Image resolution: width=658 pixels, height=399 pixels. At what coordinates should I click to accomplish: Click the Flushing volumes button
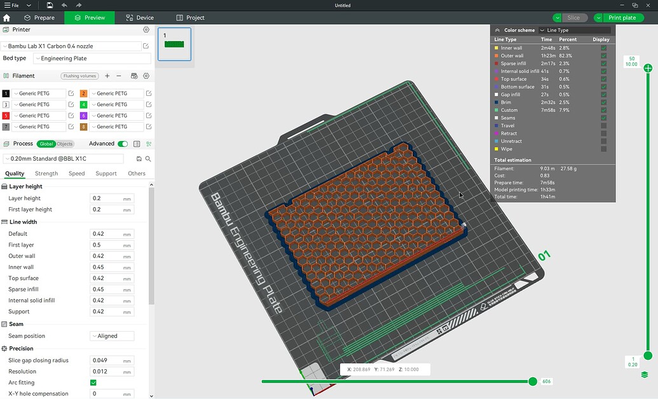click(79, 76)
